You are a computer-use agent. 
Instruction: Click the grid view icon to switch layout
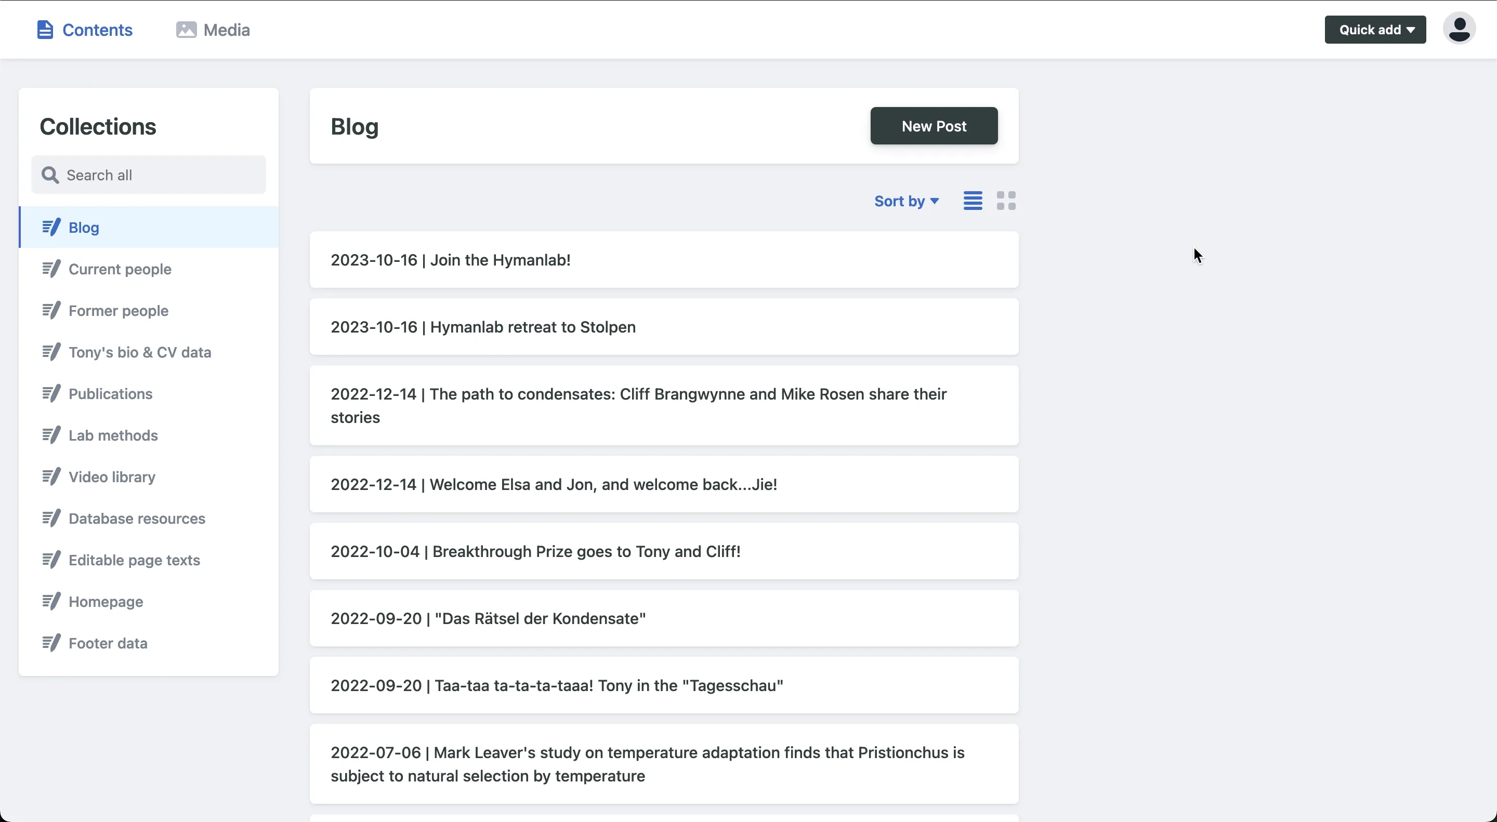pyautogui.click(x=1006, y=201)
